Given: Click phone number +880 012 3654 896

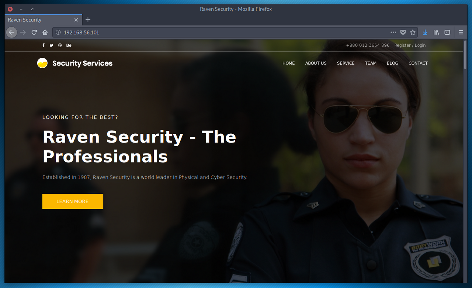Looking at the screenshot, I should (368, 45).
